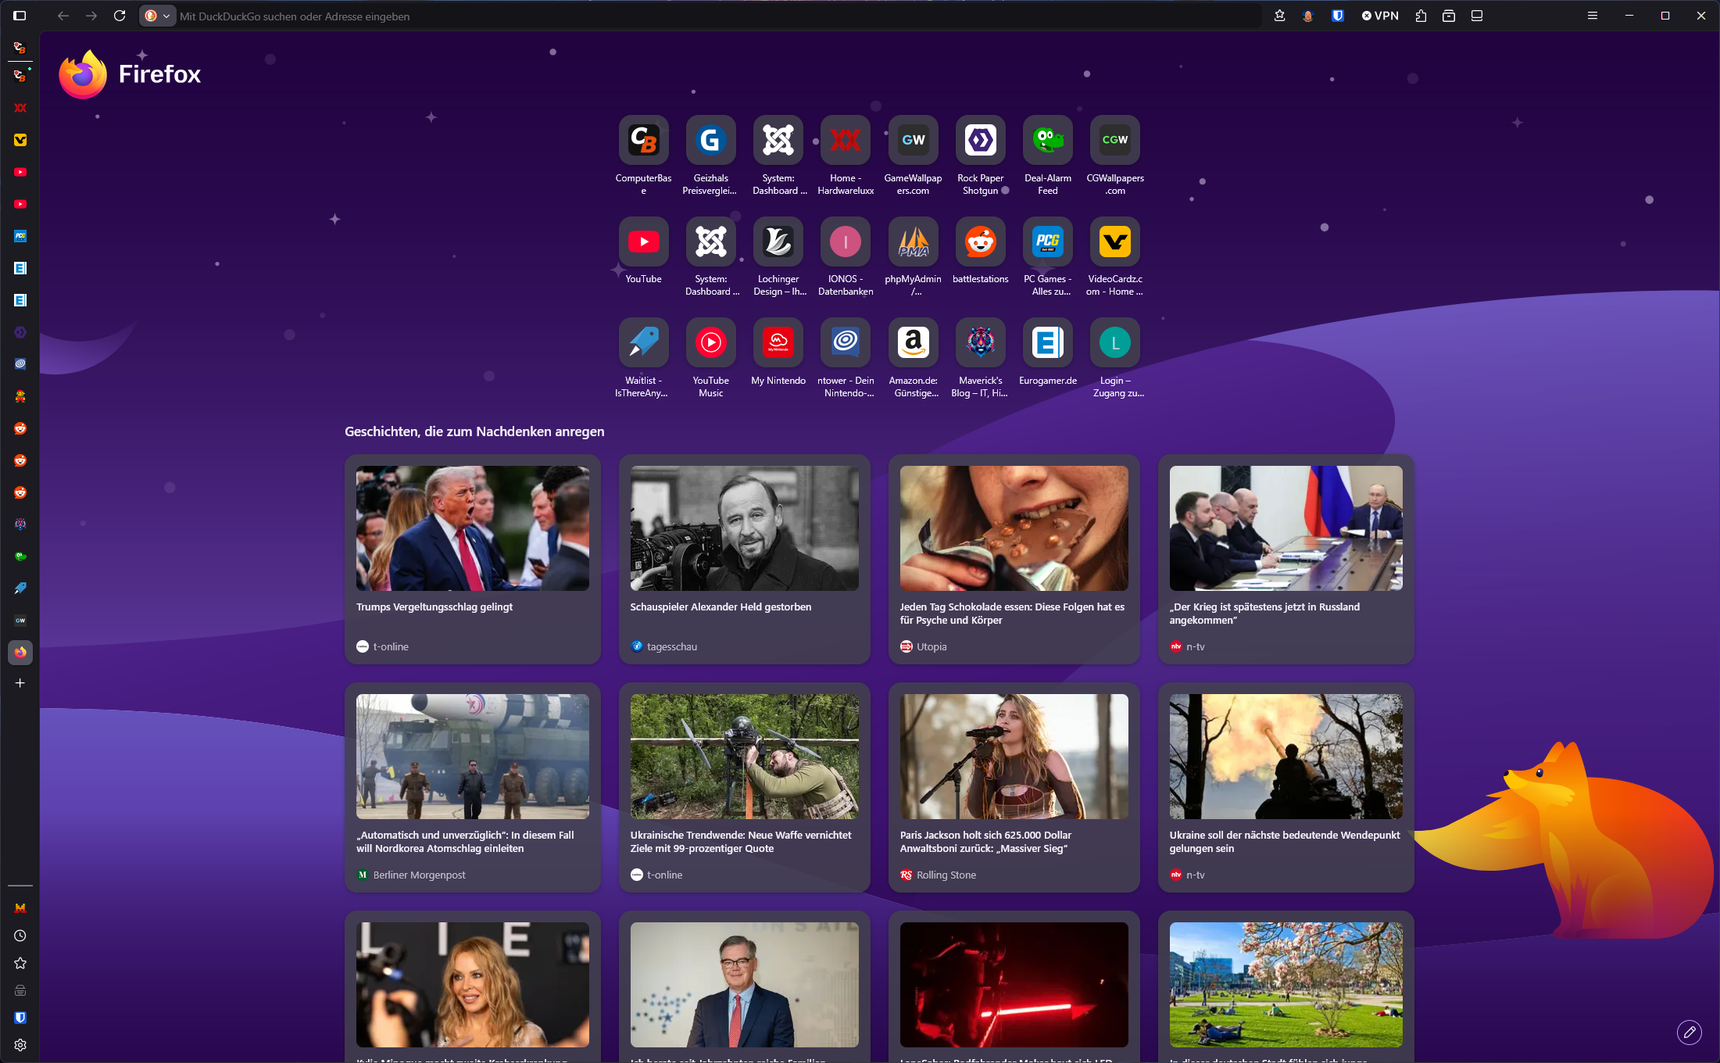Image resolution: width=1720 pixels, height=1063 pixels.
Task: Switch to the Deal-Alarm frog sidebar tab
Action: 20,557
